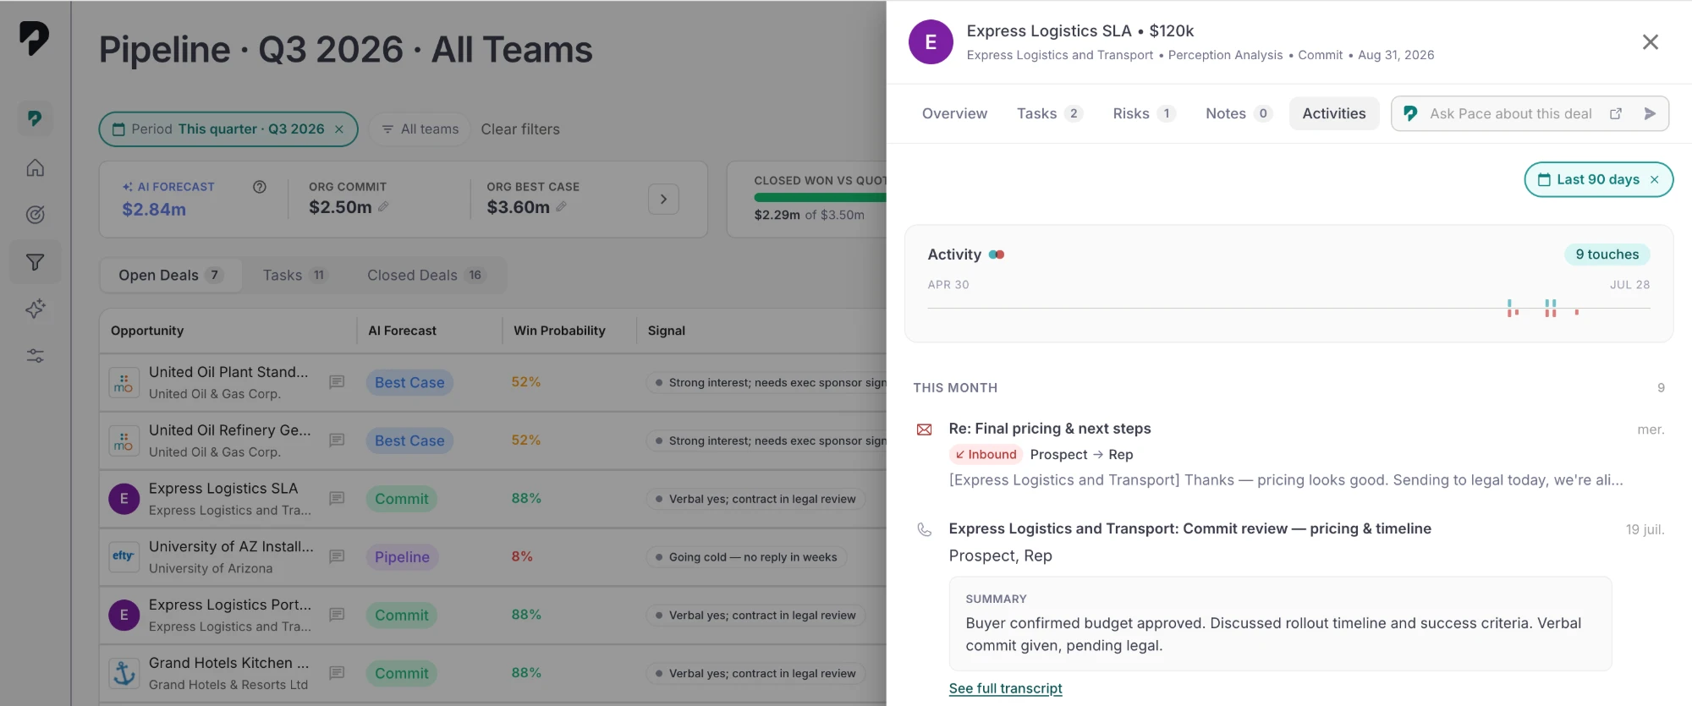
Task: Open notes icon for United Oil Plant Stand row
Action: (337, 382)
